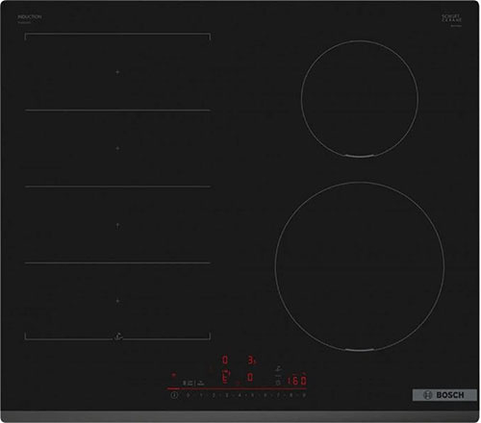The image size is (481, 423).
Task: Touch the small round rear-right cooking zone
Action: coord(360,99)
